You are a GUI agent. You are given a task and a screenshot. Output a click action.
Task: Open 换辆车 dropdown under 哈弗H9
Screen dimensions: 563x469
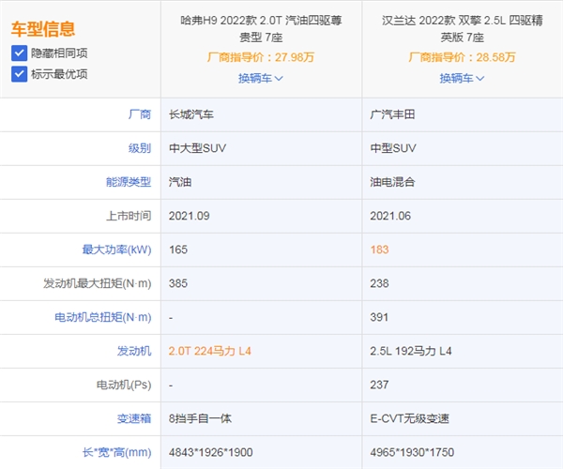pyautogui.click(x=260, y=79)
